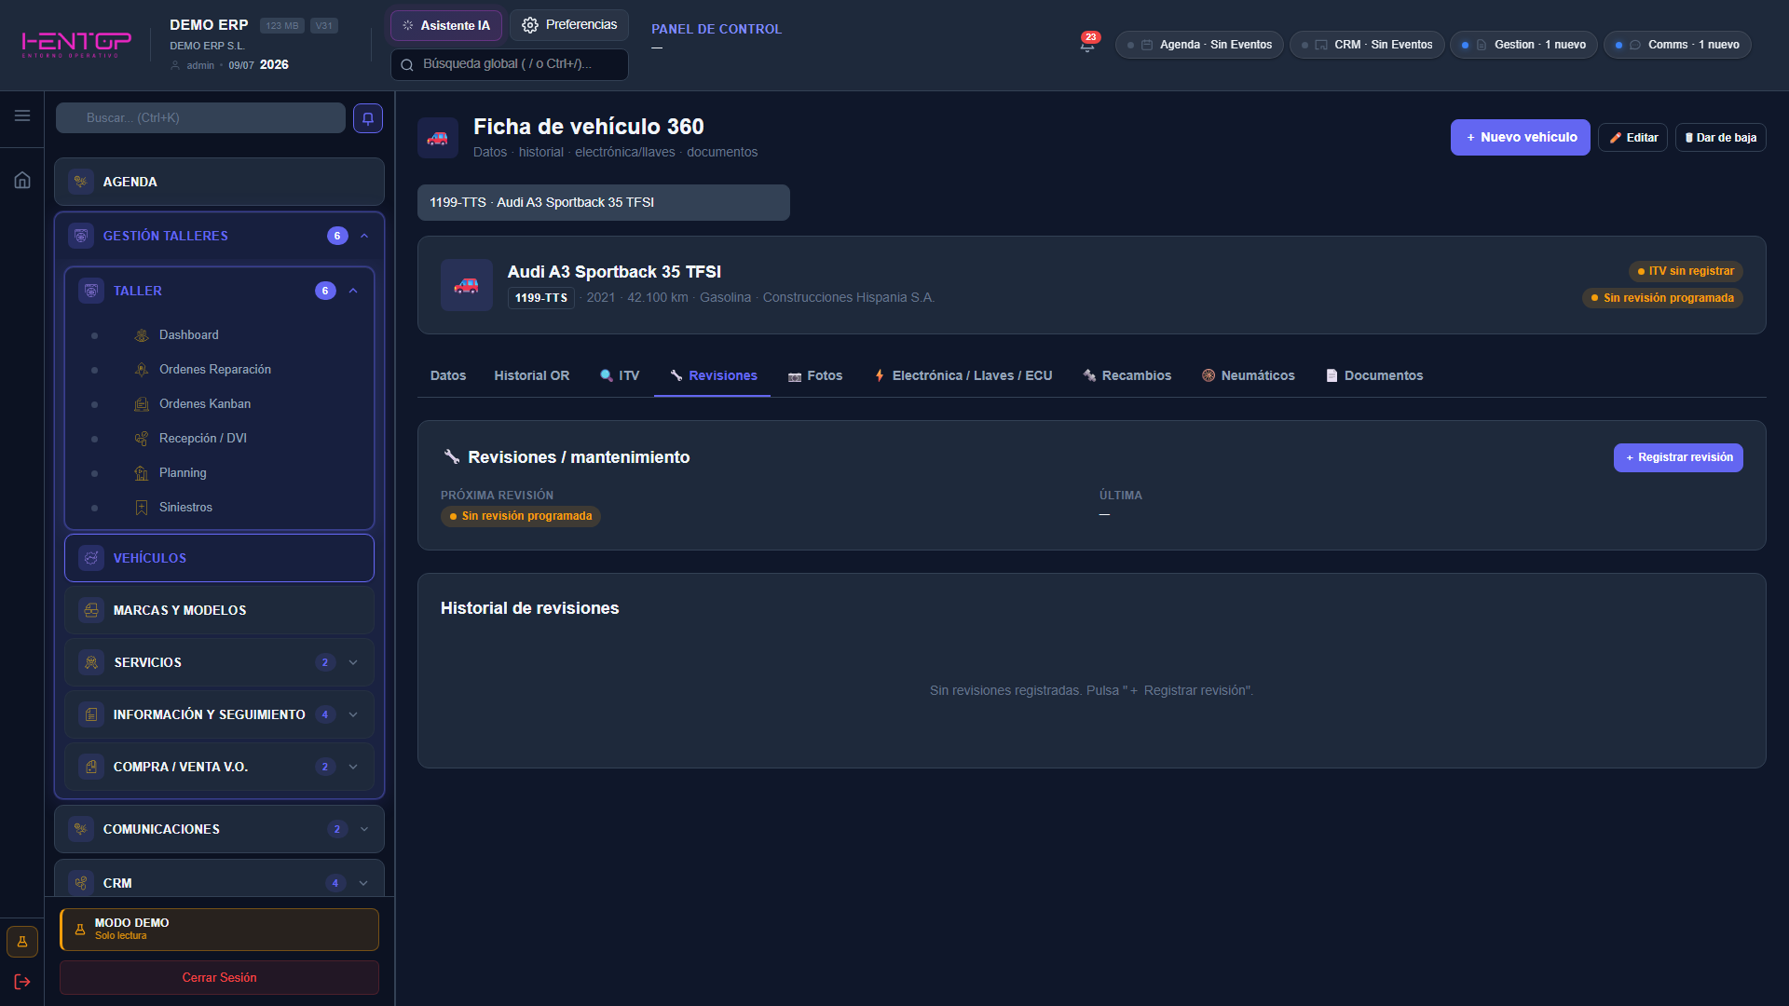The height and width of the screenshot is (1006, 1789).
Task: Click the logout icon in left rail
Action: (22, 982)
